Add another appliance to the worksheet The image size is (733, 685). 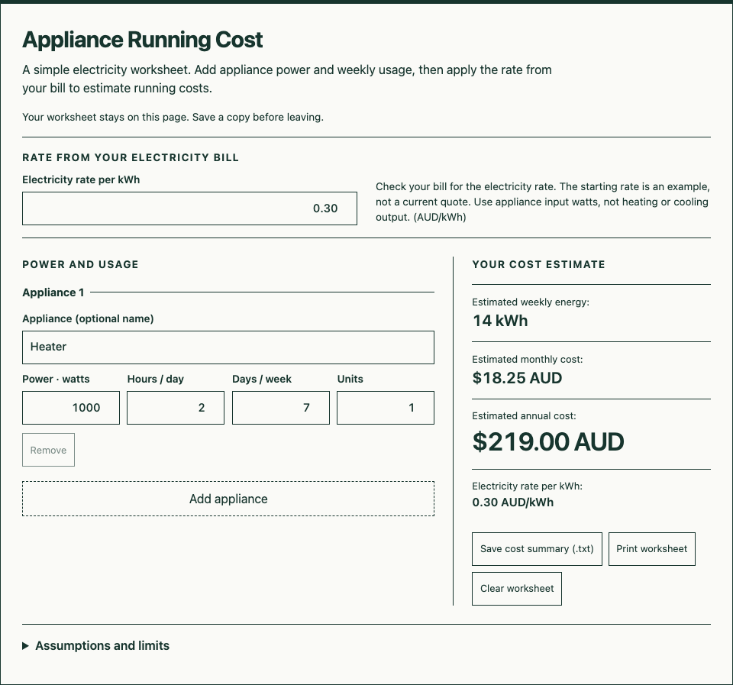click(228, 499)
